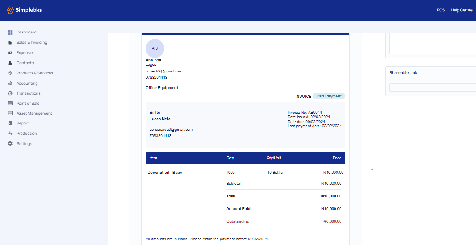This screenshot has width=476, height=245.
Task: Click the customer email ucheasadu9@gmail.com
Action: pos(171,130)
